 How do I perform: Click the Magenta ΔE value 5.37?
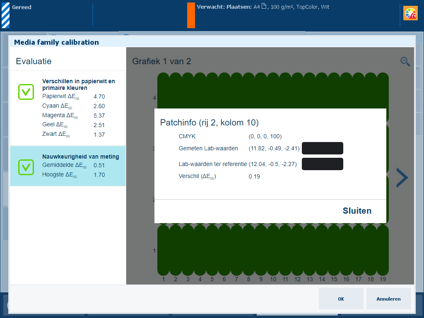pyautogui.click(x=99, y=116)
